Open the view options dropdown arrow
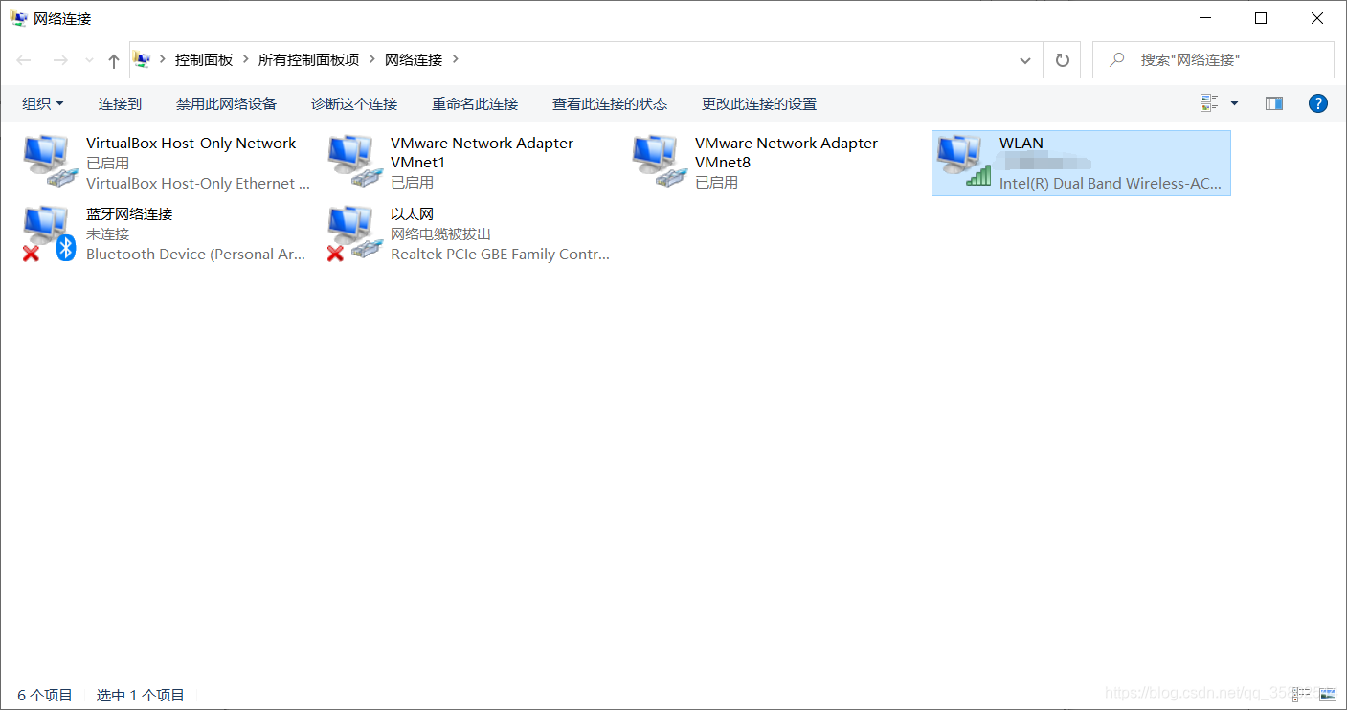Screen dimensions: 1347x710 pos(1234,103)
